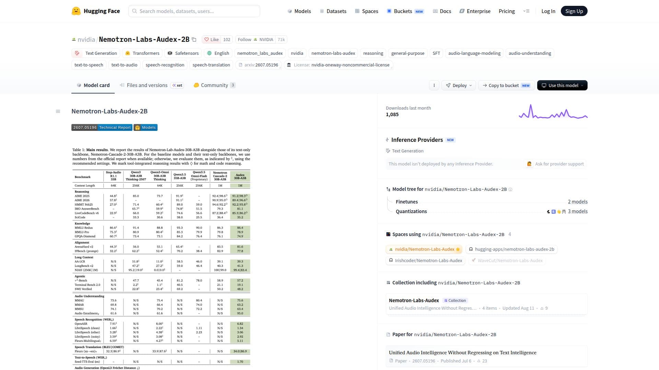The height and width of the screenshot is (370, 659).
Task: Like the Nemotron-Labs-Audex-2B model
Action: point(211,39)
